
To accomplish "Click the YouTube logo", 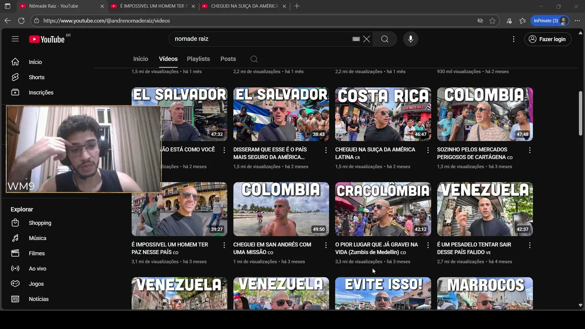I will pyautogui.click(x=47, y=39).
